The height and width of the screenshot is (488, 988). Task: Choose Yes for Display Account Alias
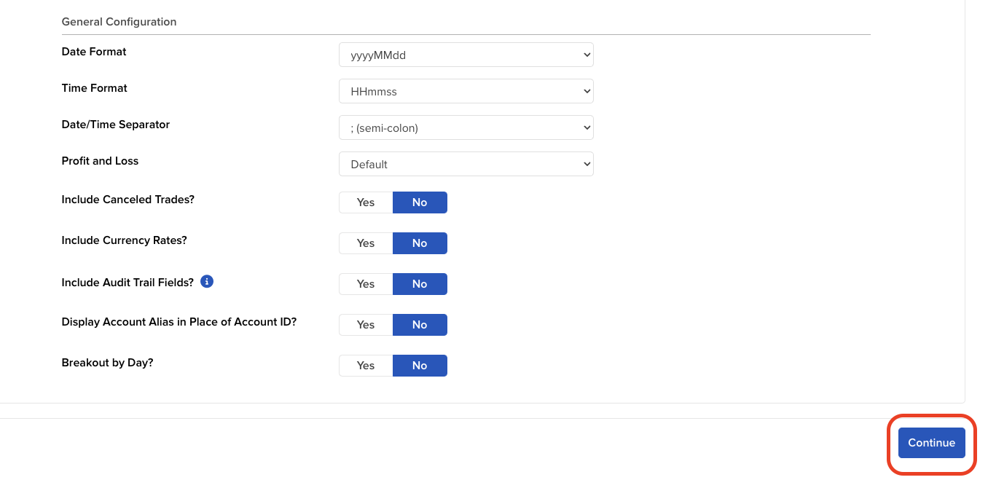click(x=366, y=325)
